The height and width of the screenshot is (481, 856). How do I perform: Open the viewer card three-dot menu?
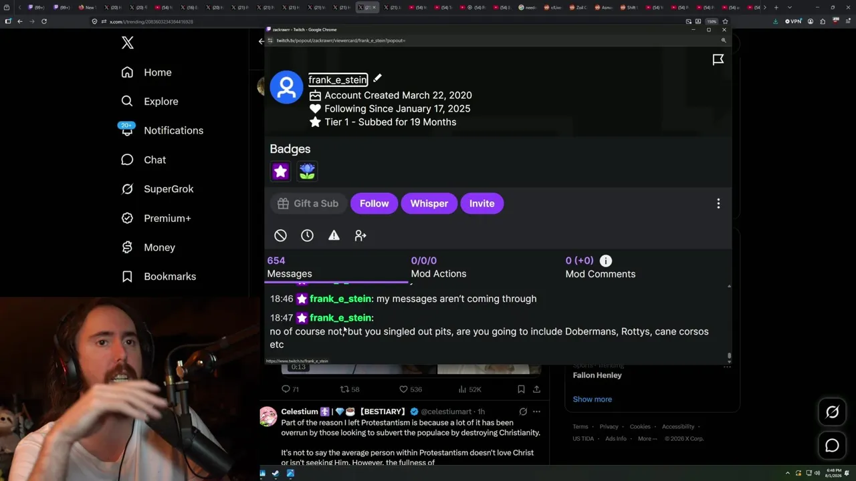point(718,204)
